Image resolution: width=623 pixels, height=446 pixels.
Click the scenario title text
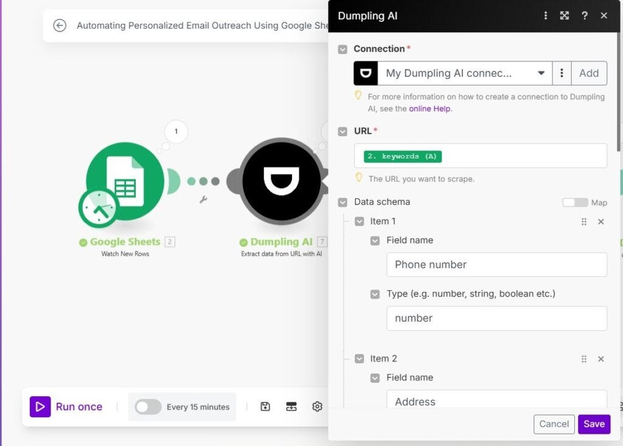202,26
